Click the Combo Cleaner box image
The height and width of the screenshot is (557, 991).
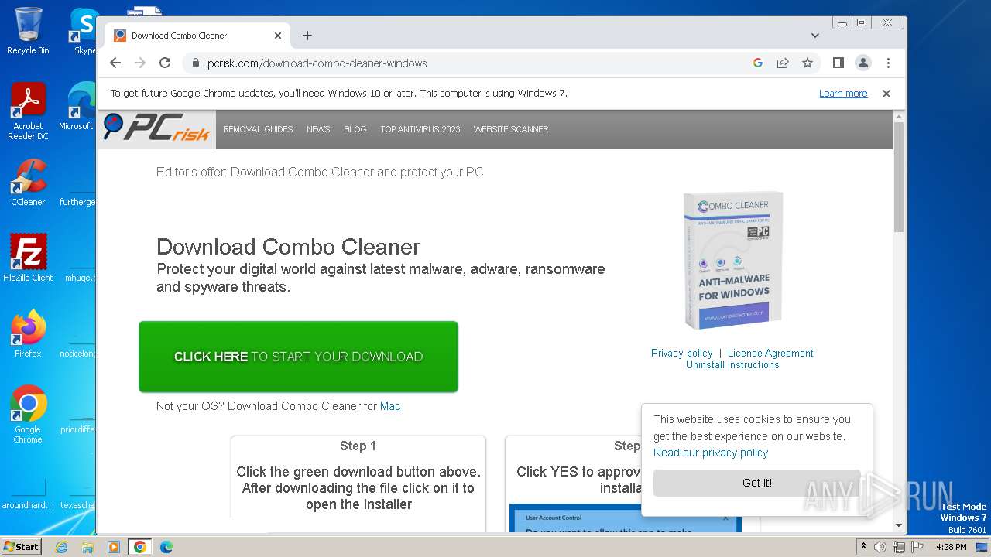pos(733,260)
